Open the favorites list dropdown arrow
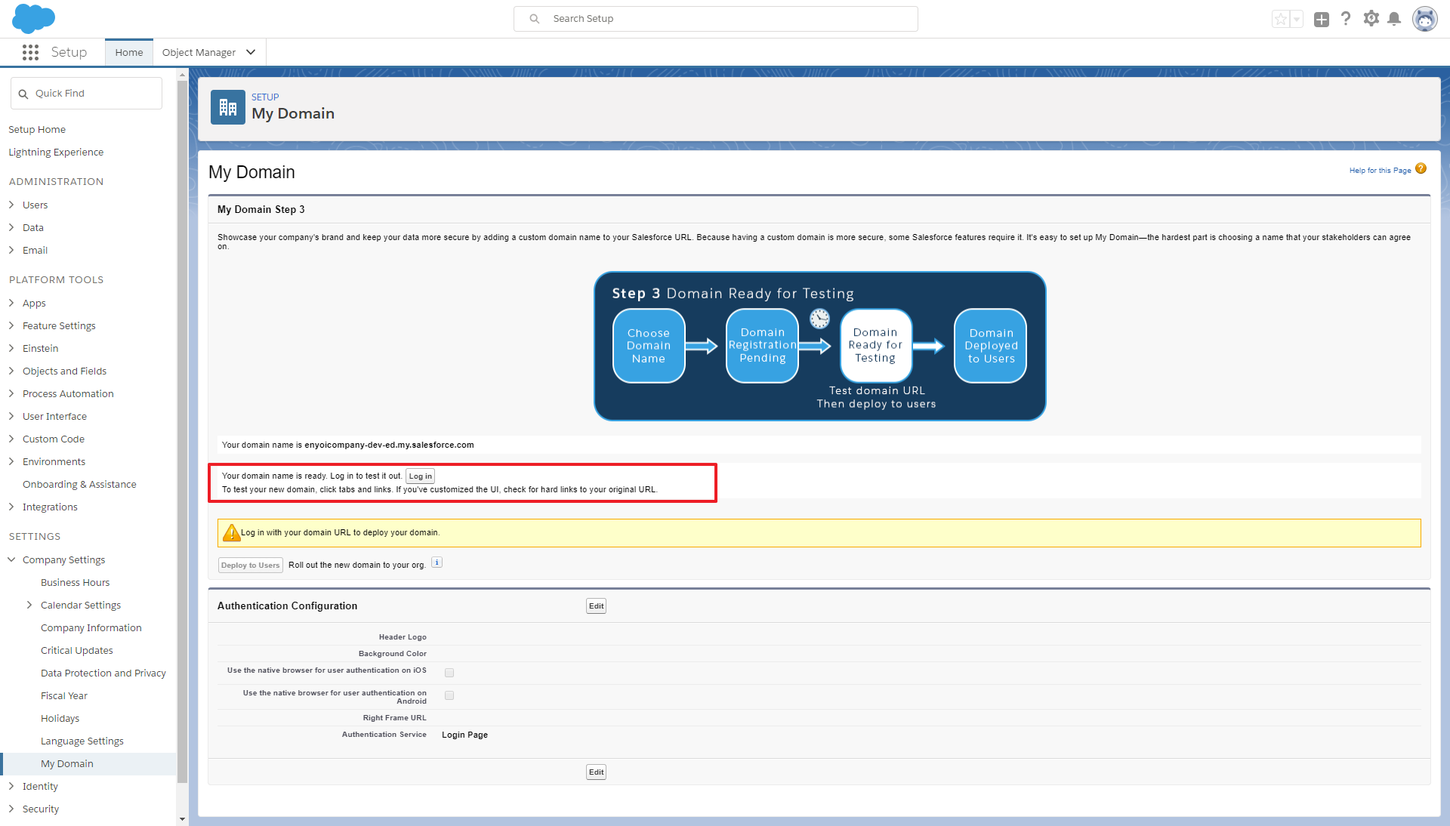Viewport: 1450px width, 826px height. point(1297,20)
